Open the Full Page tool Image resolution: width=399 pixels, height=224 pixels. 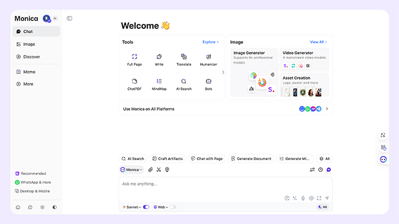pyautogui.click(x=134, y=59)
